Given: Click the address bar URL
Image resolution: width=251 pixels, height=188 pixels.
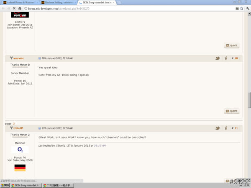Looking at the screenshot, I should (x=59, y=9).
